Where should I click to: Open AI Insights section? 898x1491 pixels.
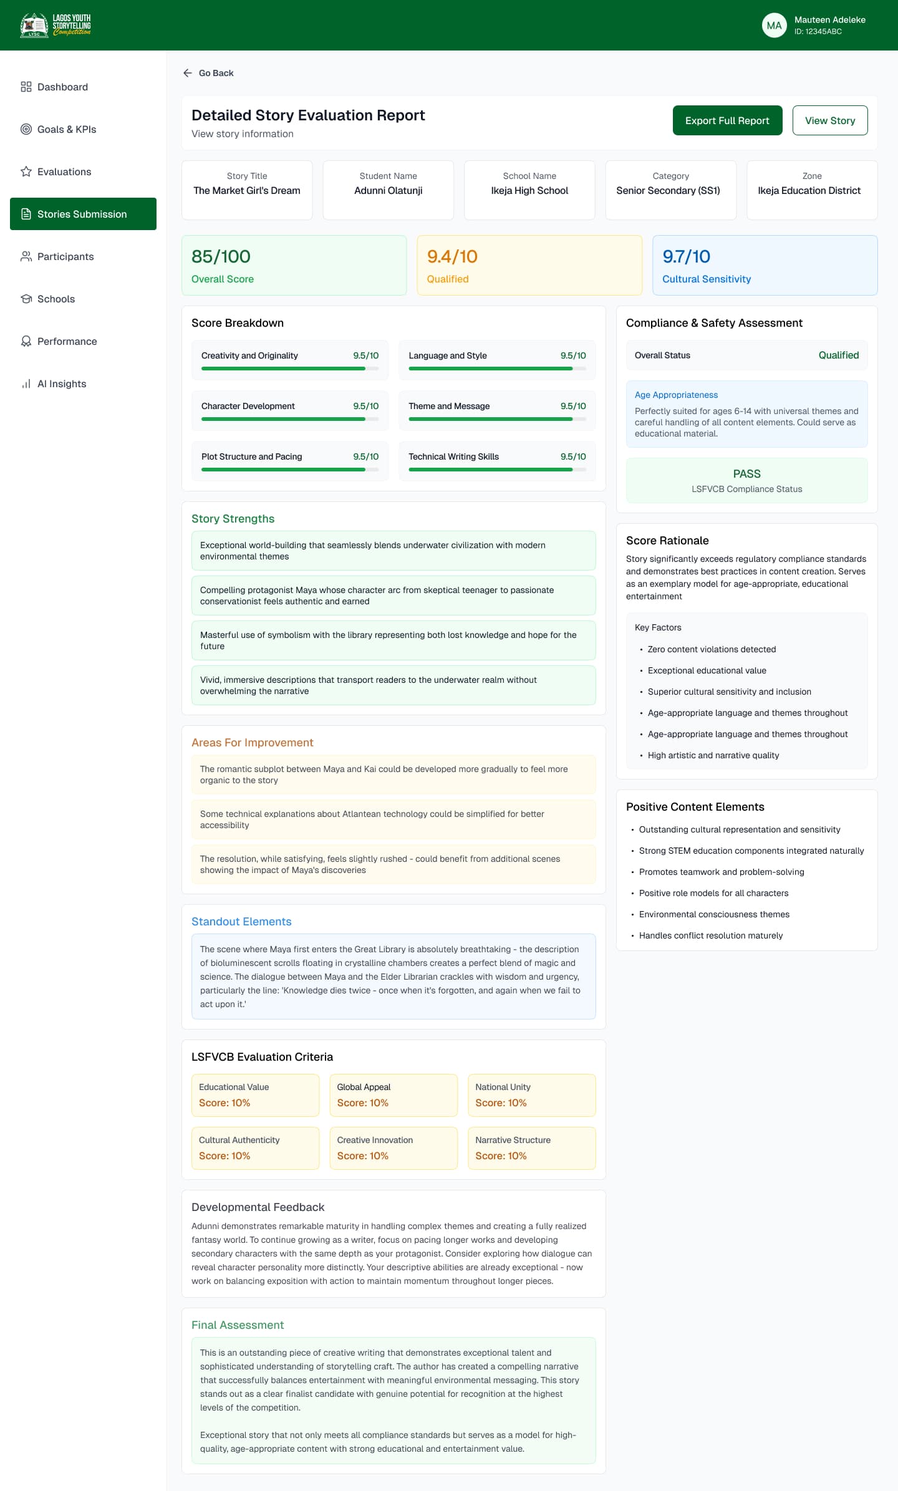83,384
